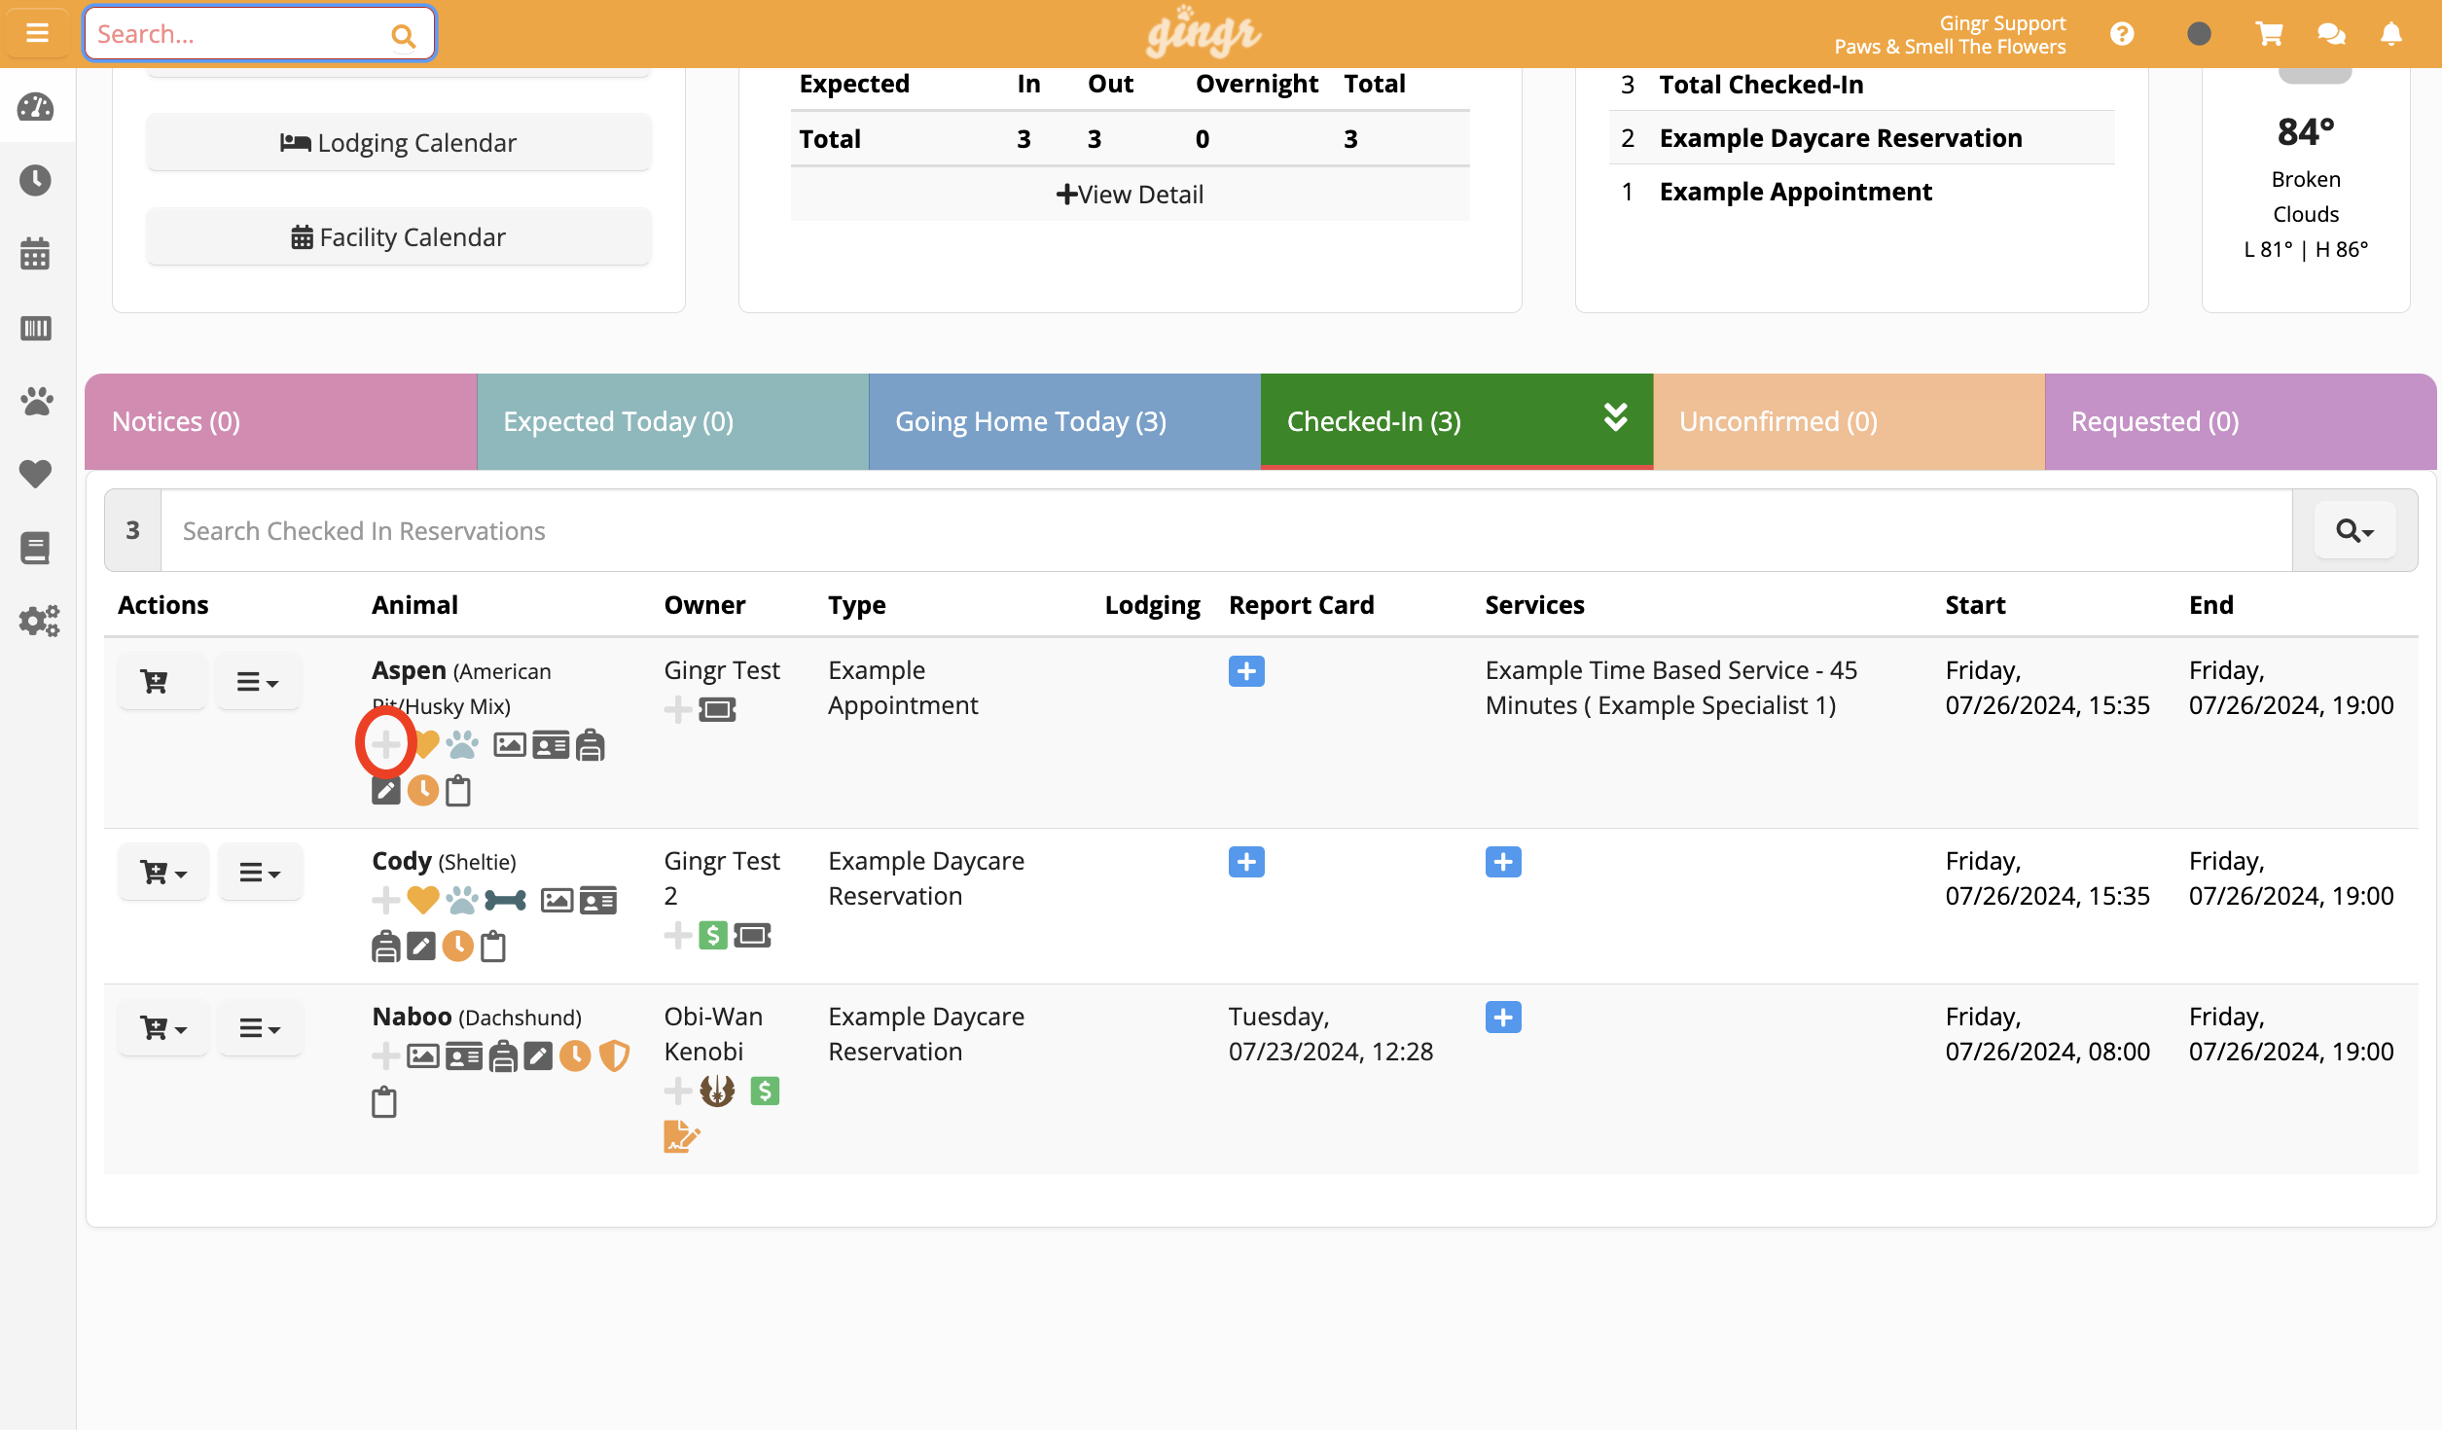Switch to the Notices (0) tab
This screenshot has width=2442, height=1430.
point(280,421)
